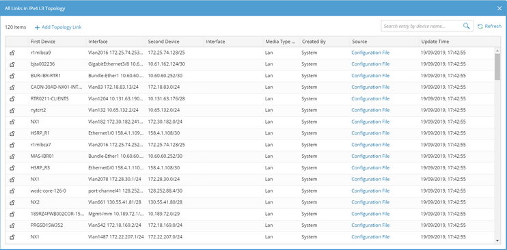
Task: Toggle the lock icon for BUR-IBR-RTR1
Action: 12,76
